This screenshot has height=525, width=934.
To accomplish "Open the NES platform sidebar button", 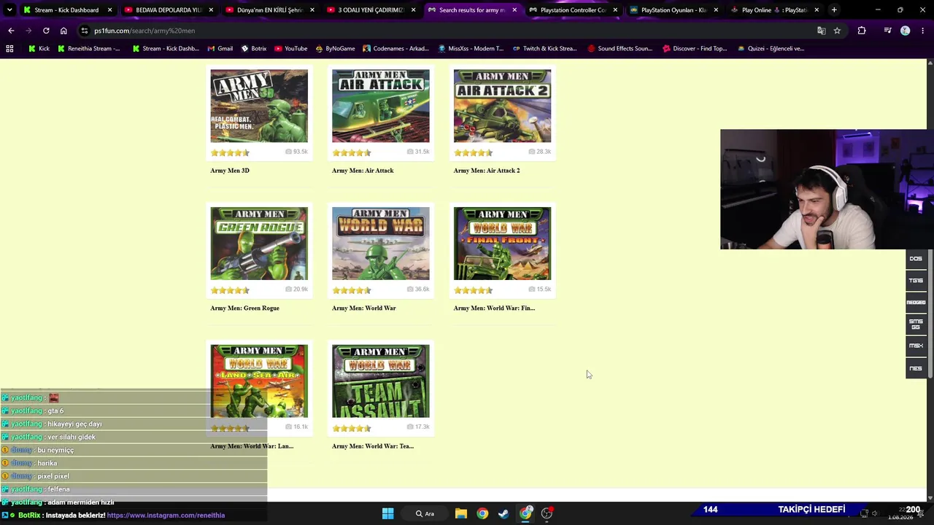I will [916, 368].
